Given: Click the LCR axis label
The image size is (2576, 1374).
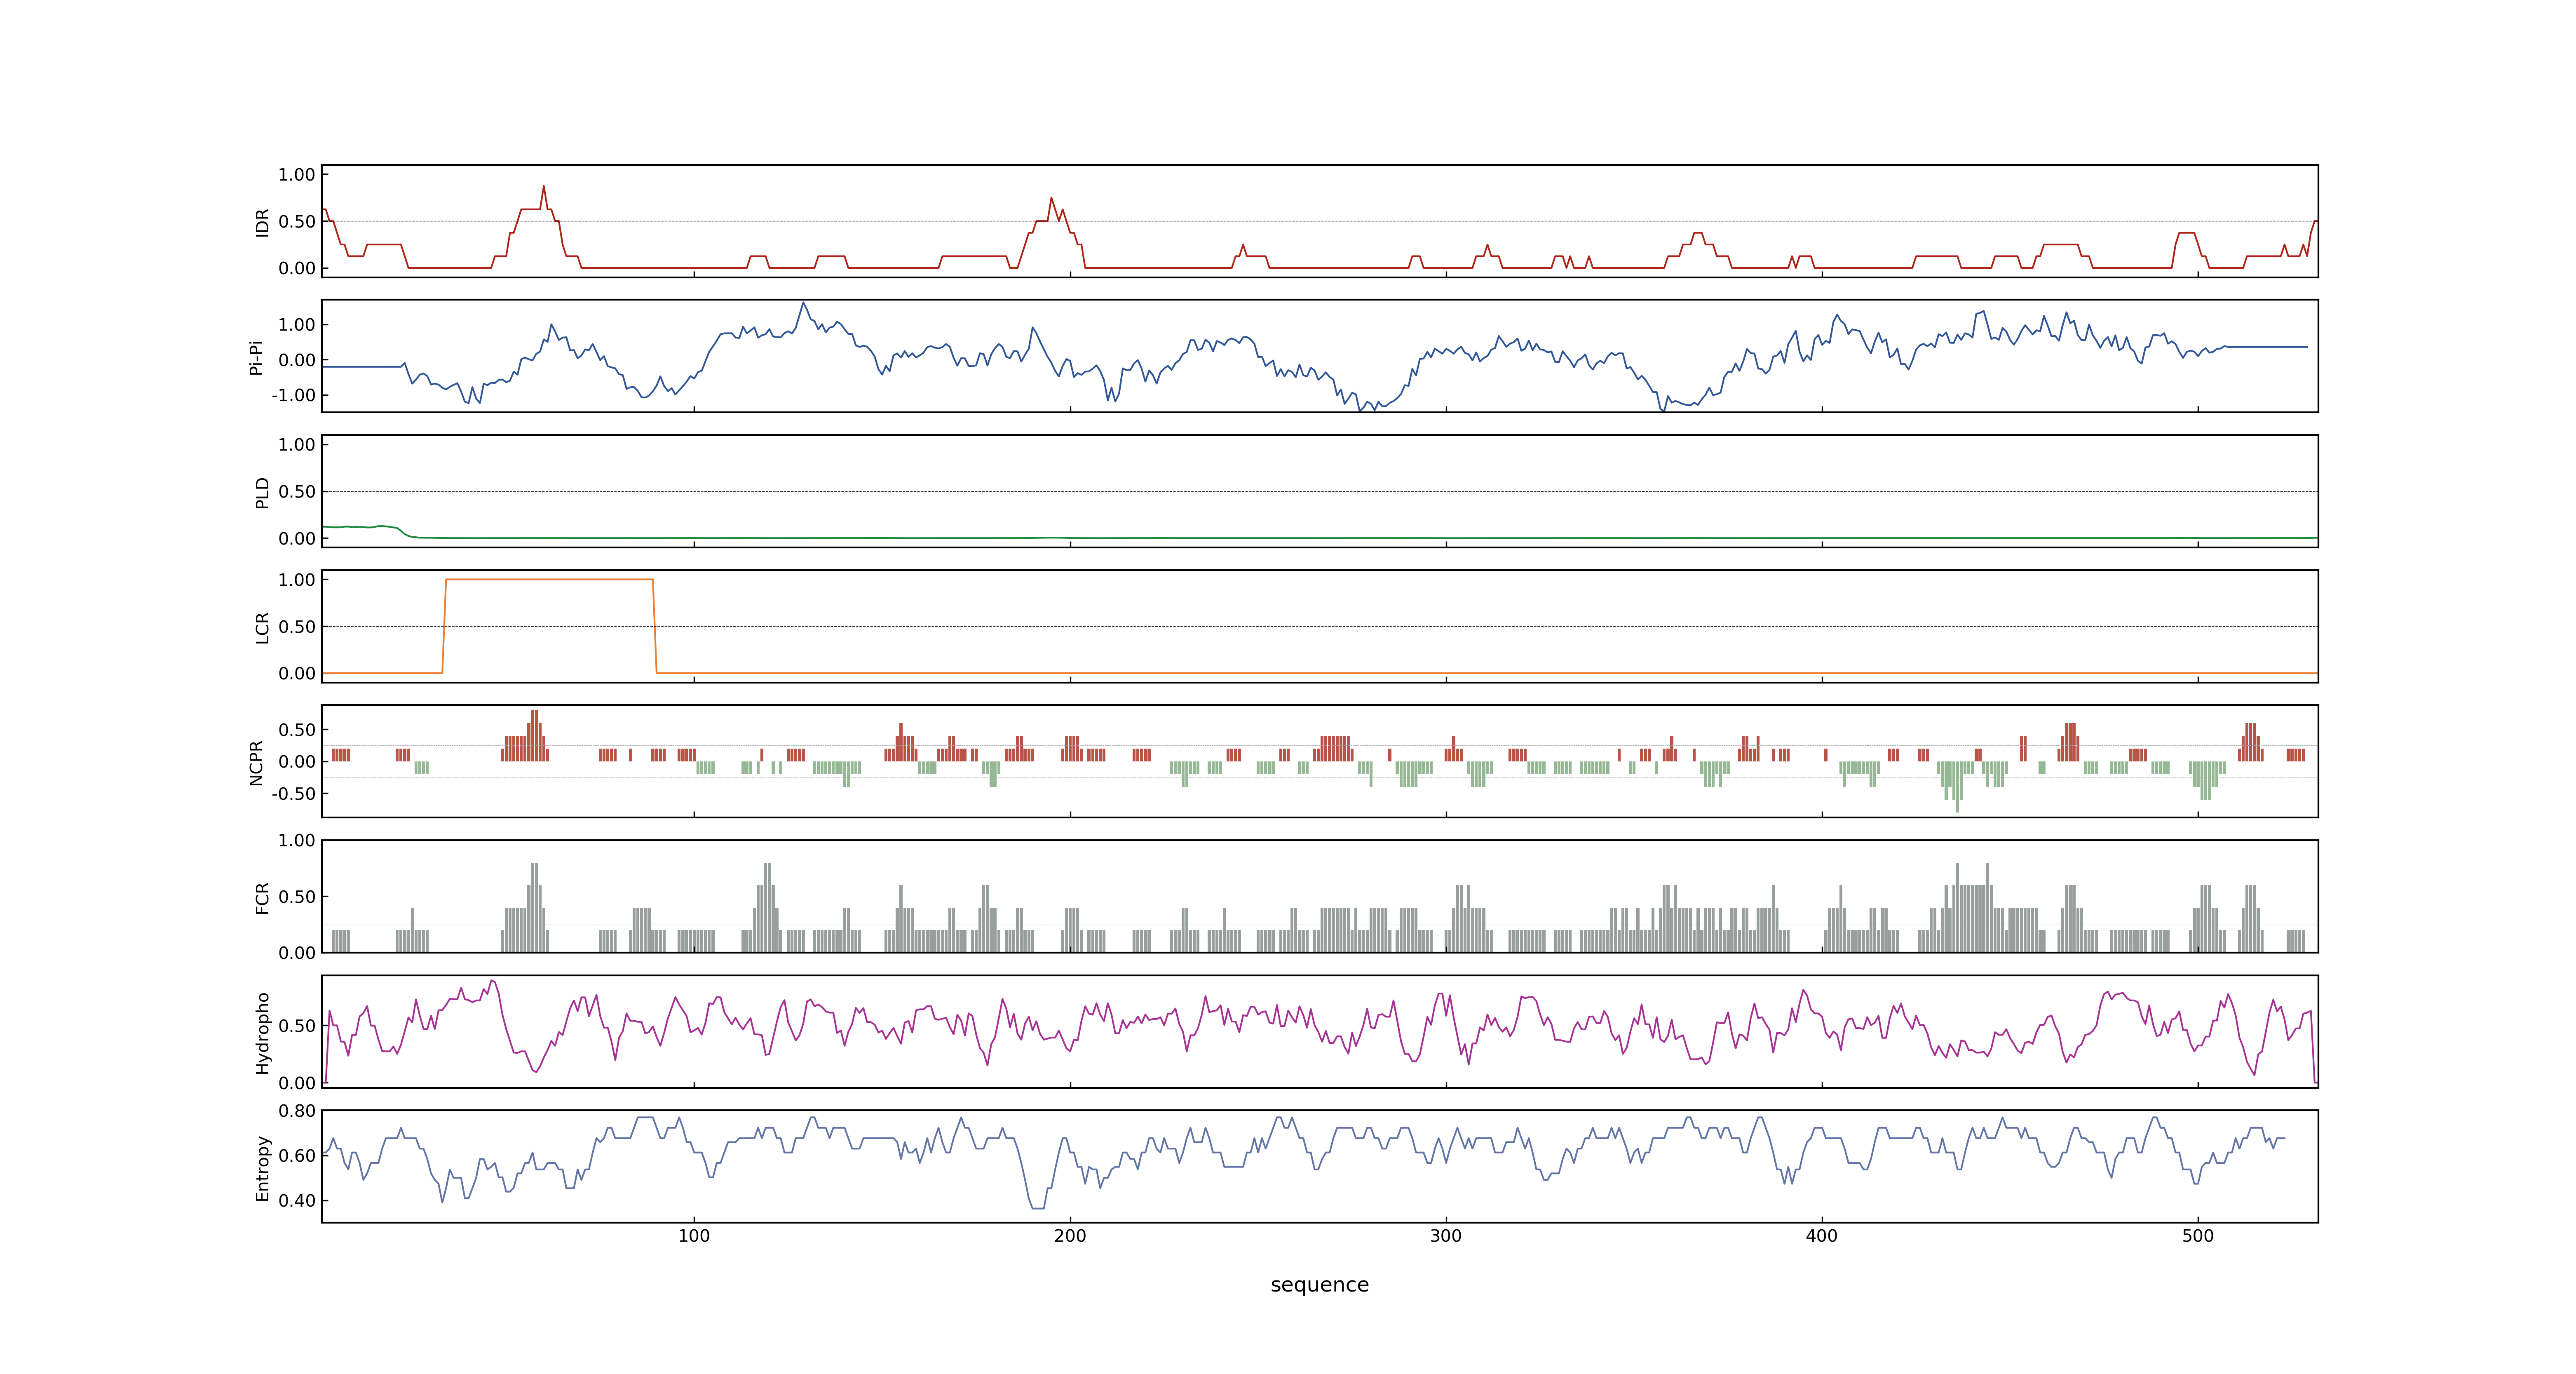Looking at the screenshot, I should click(x=262, y=627).
